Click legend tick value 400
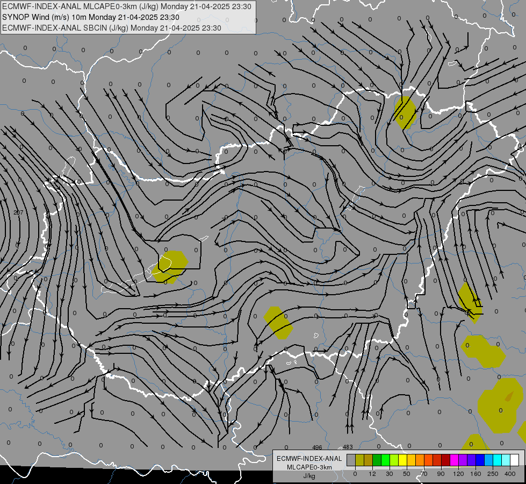This screenshot has width=526, height=484. pyautogui.click(x=510, y=474)
